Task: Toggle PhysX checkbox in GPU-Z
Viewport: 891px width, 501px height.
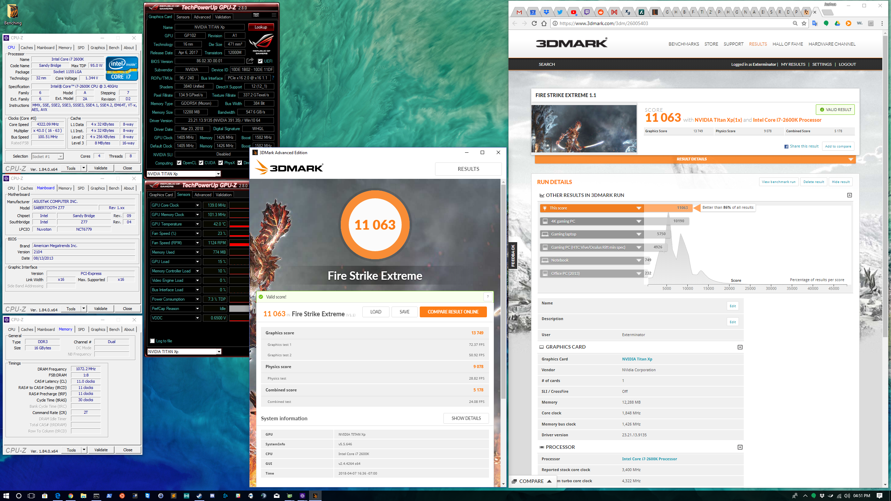Action: pos(221,163)
